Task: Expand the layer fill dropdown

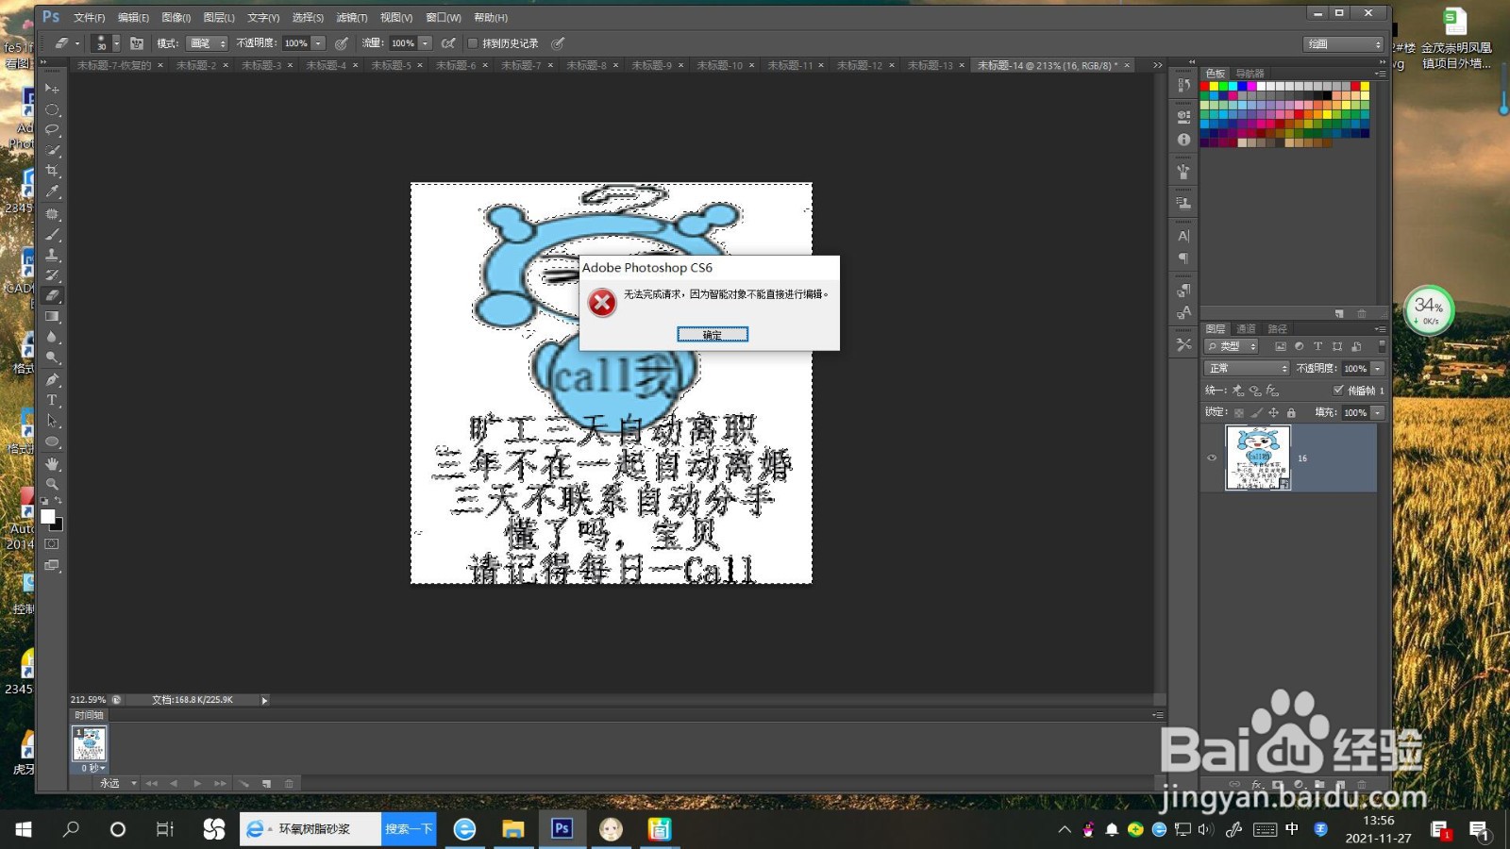Action: [x=1378, y=413]
